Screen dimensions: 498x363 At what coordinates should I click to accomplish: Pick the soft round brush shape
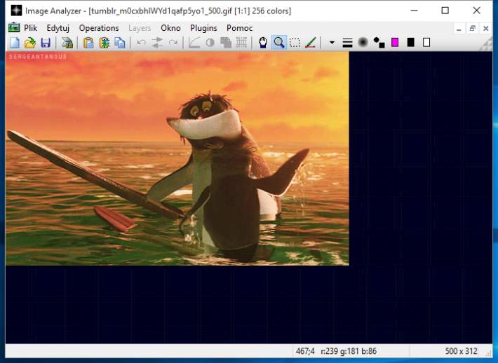coord(363,43)
